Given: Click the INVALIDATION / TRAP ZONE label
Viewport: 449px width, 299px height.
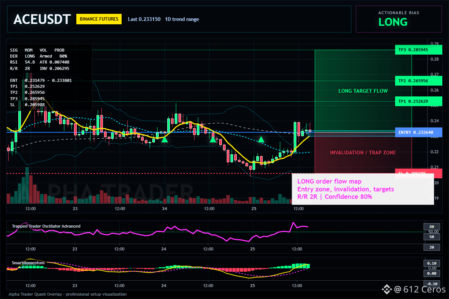Looking at the screenshot, I should (363, 152).
